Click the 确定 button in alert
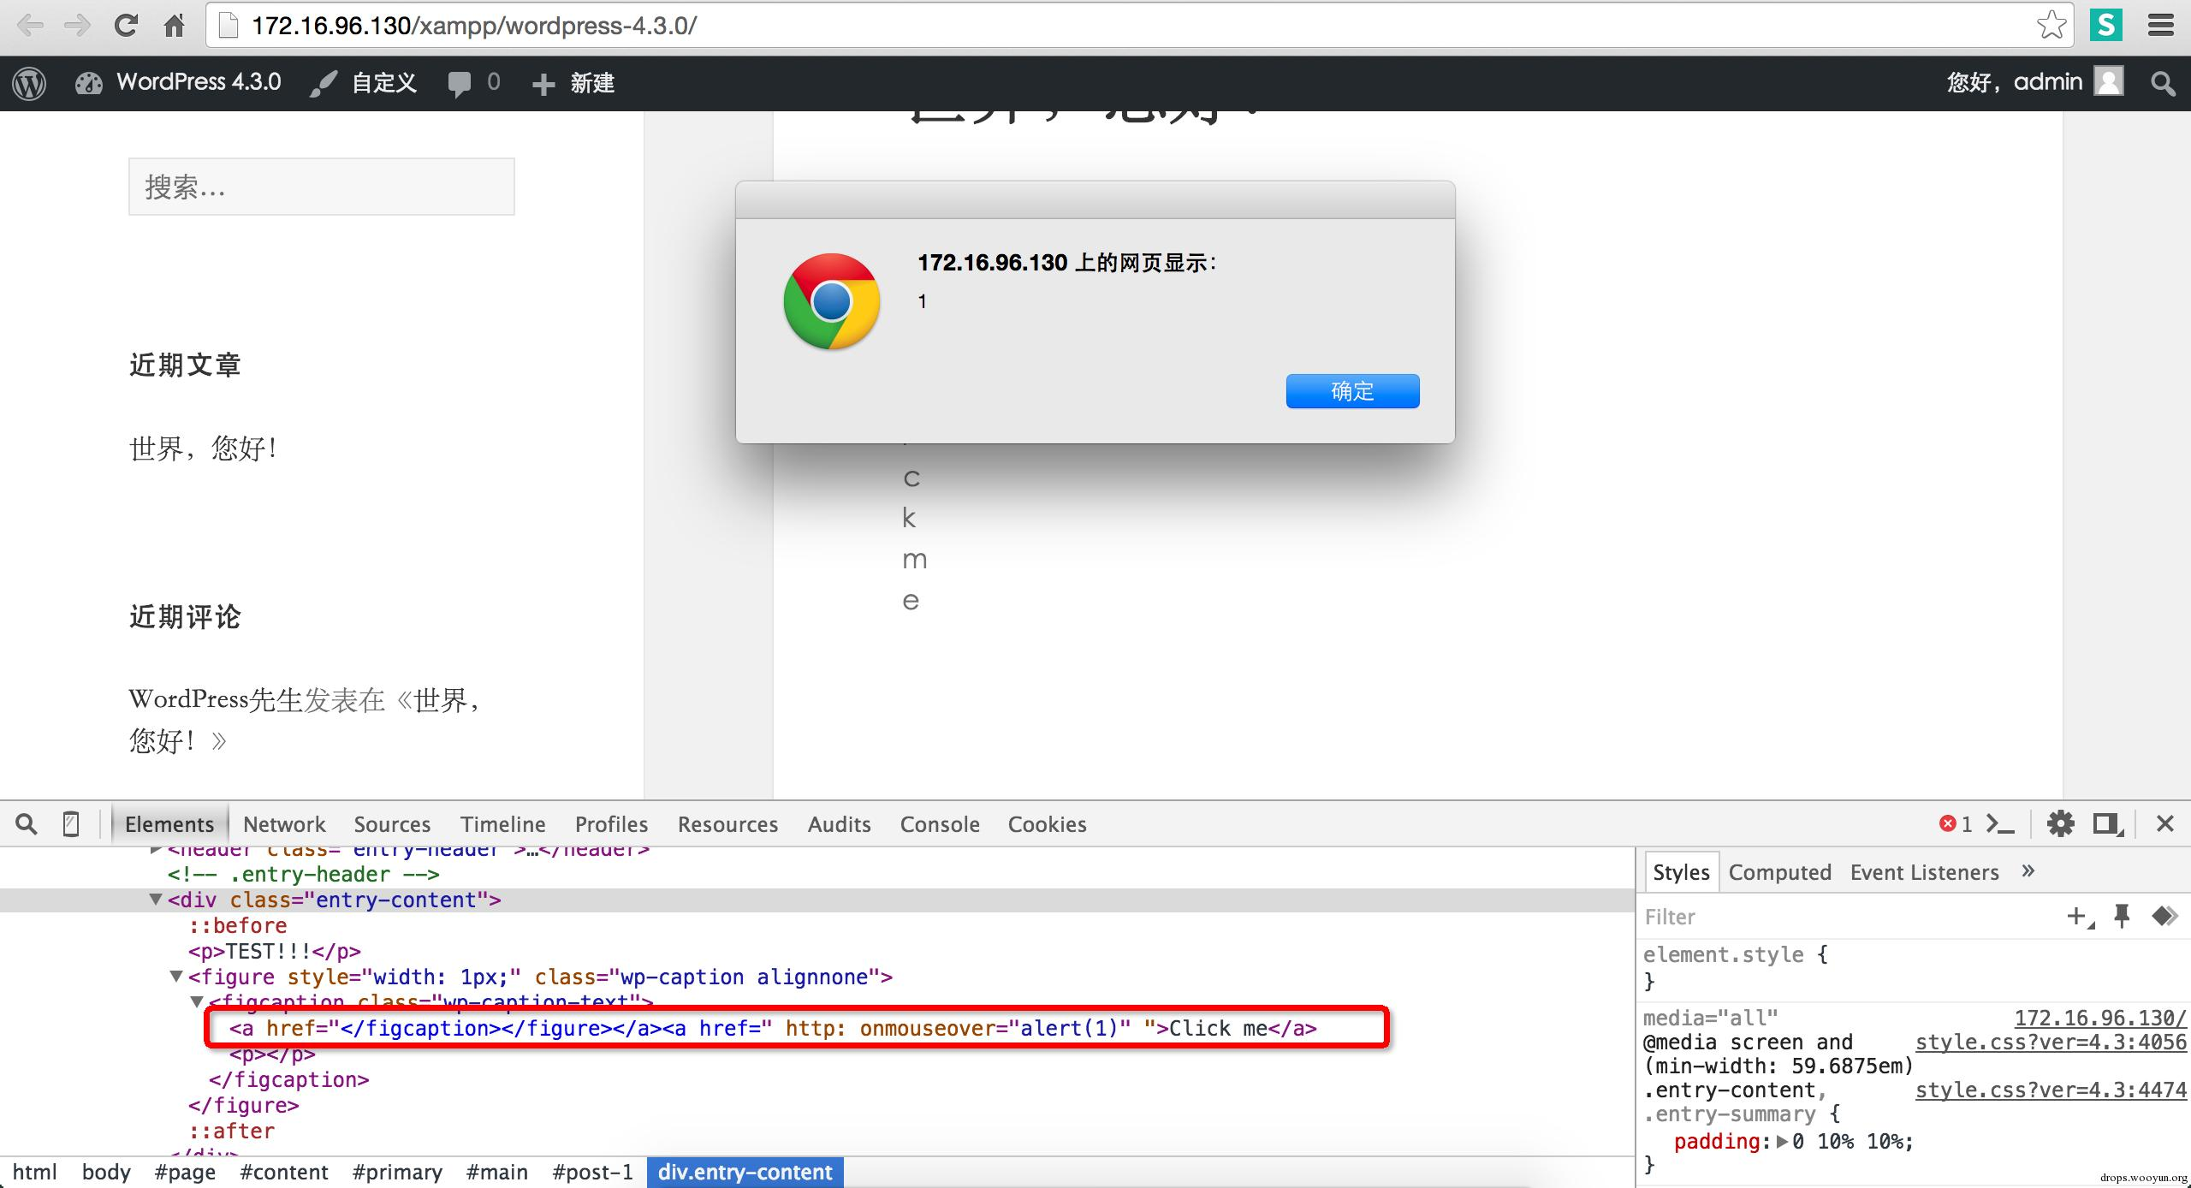 coord(1352,391)
